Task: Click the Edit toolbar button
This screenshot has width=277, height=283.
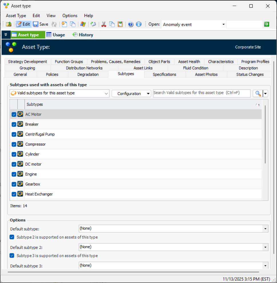Action: click(x=23, y=24)
